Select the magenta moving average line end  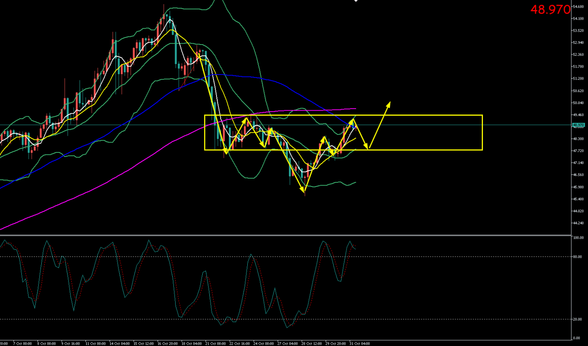[354, 109]
